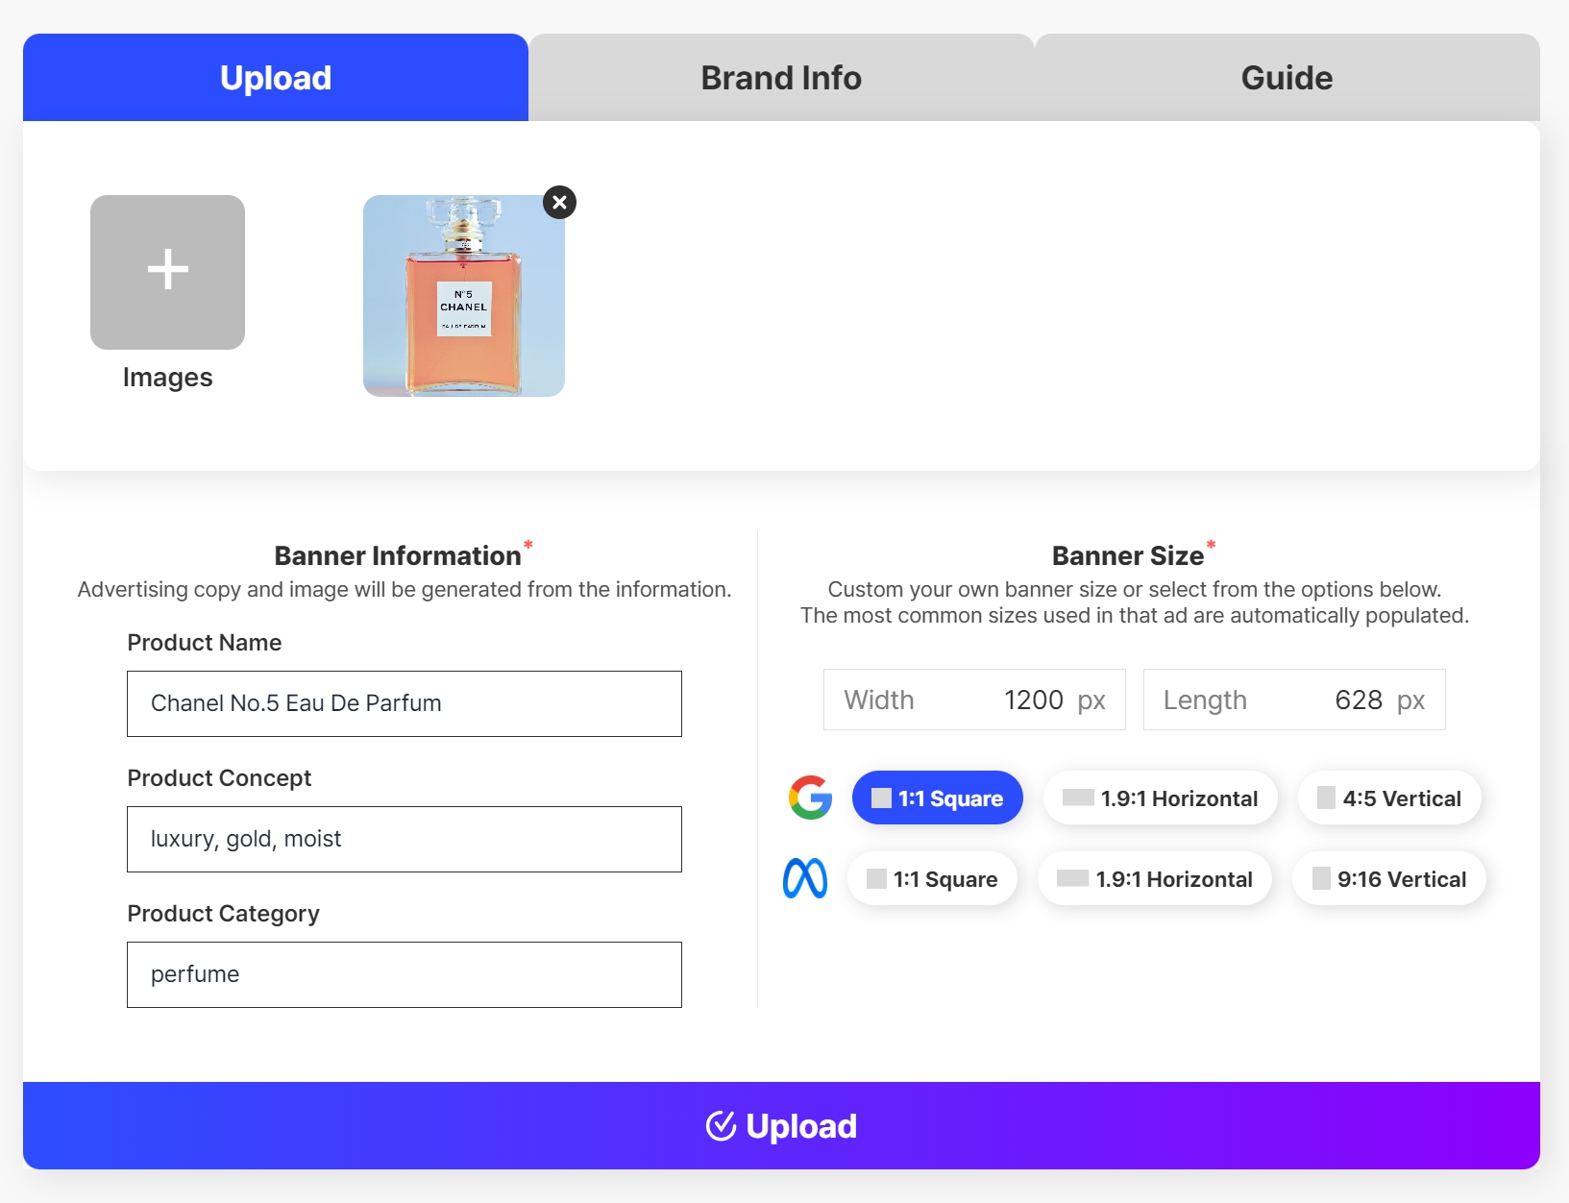This screenshot has width=1569, height=1203.
Task: Set the banner Length value
Action: click(1294, 700)
